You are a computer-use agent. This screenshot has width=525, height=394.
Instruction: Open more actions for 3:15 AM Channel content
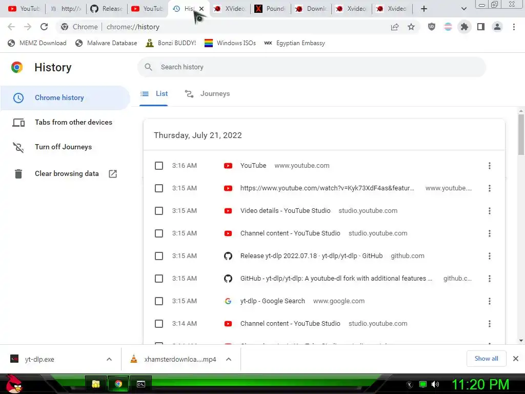[490, 233]
